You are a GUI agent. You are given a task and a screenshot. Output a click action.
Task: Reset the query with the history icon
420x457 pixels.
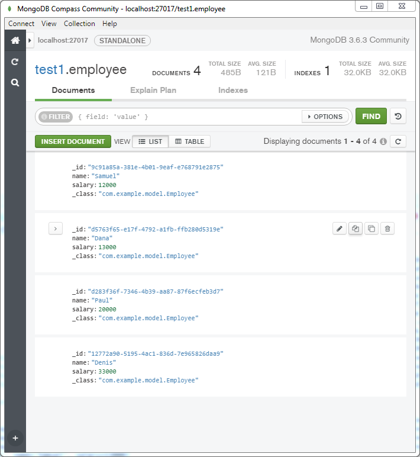pyautogui.click(x=398, y=116)
